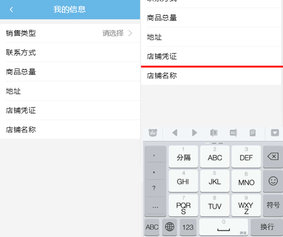The width and height of the screenshot is (283, 237).
Task: Switch to ABC keyboard at bottom left
Action: (x=152, y=227)
